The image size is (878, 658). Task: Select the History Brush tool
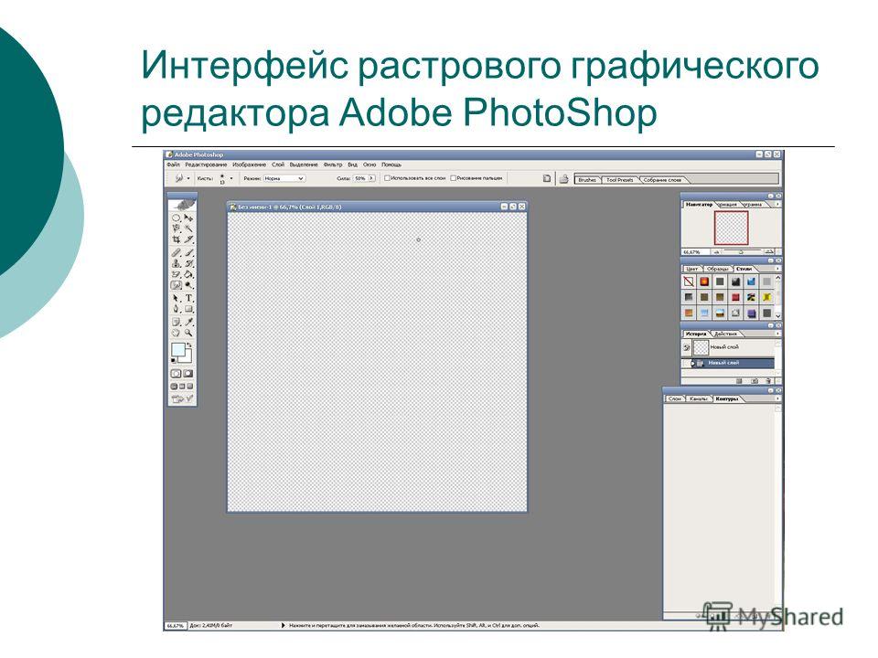coord(188,263)
